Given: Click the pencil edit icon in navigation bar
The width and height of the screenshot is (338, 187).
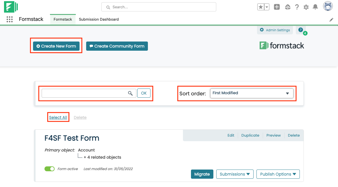Looking at the screenshot, I should [331, 20].
